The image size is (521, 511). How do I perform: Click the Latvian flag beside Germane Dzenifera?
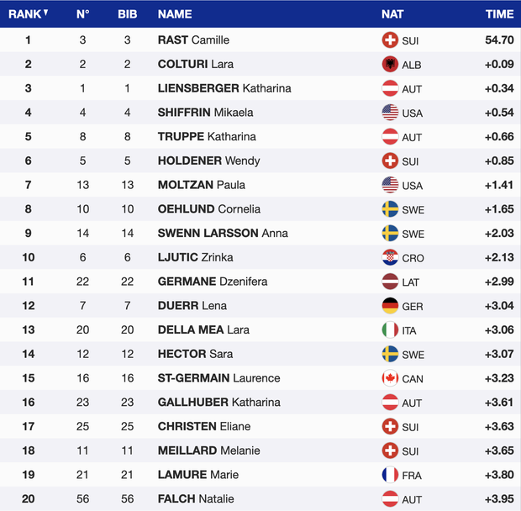pyautogui.click(x=390, y=282)
